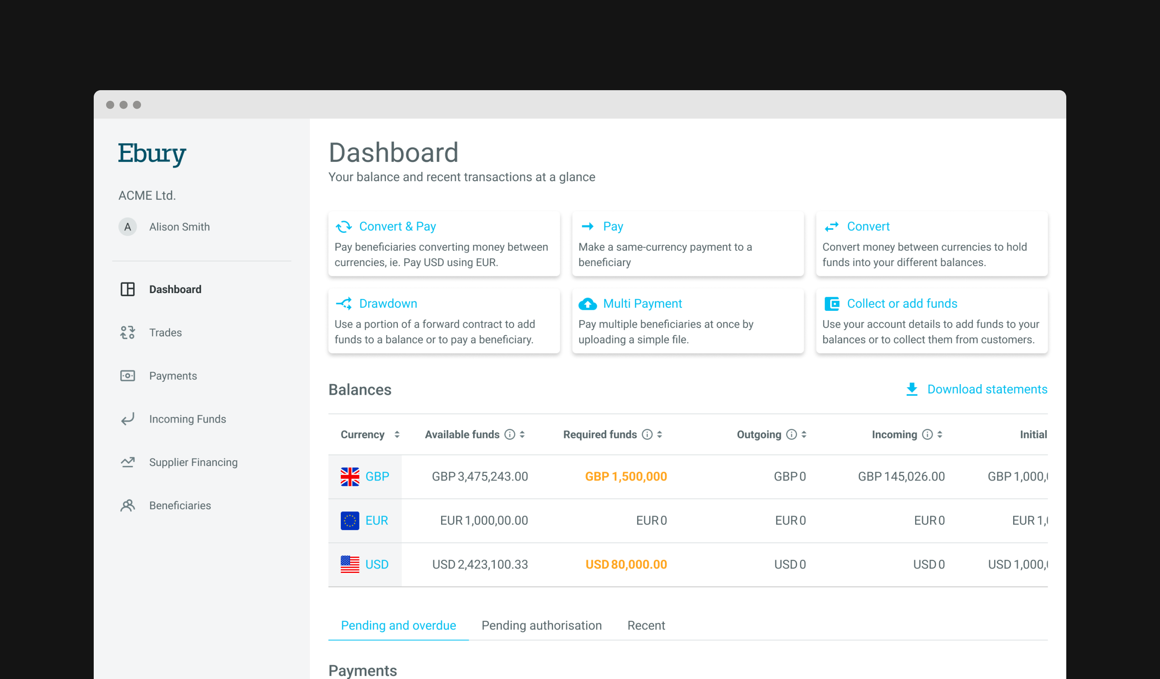This screenshot has height=679, width=1160.
Task: Open the EUR currency link
Action: pyautogui.click(x=377, y=520)
